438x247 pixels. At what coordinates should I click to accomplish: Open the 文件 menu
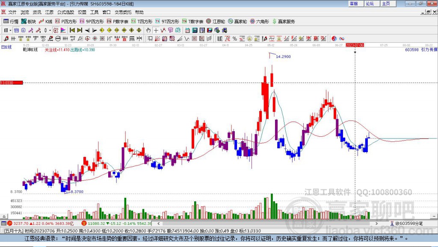[x=12, y=12]
